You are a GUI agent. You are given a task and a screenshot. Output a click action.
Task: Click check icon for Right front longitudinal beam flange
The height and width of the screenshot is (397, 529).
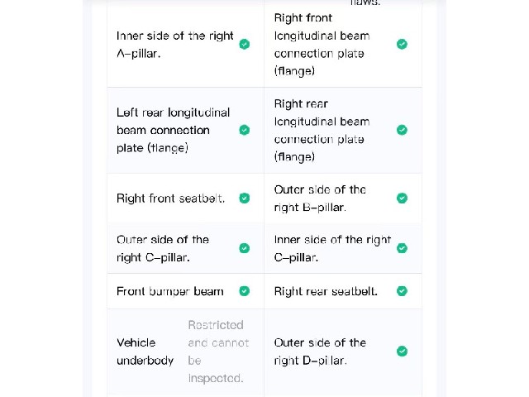click(x=402, y=44)
